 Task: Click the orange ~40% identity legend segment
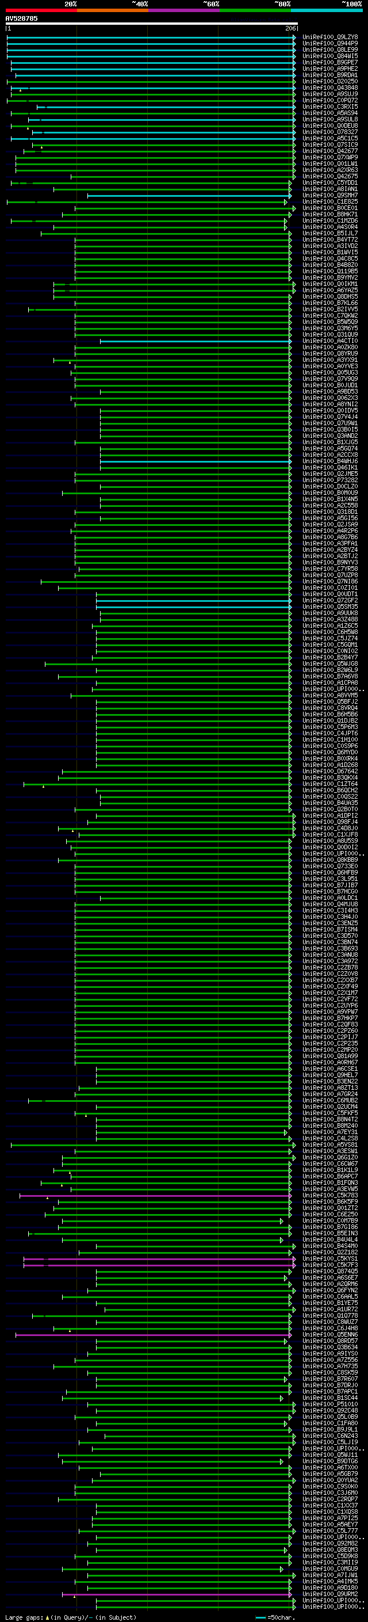(x=113, y=10)
